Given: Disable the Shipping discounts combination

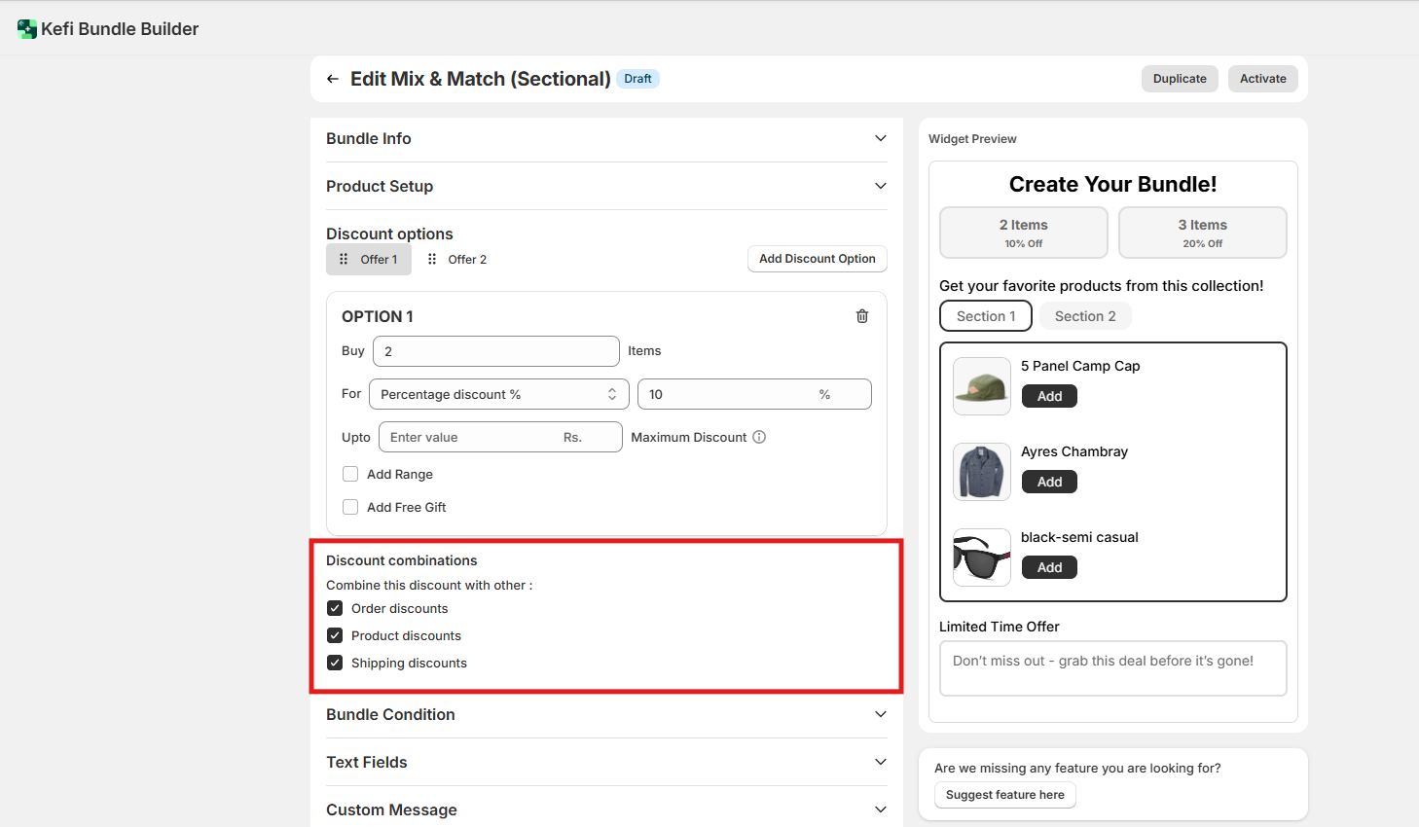Looking at the screenshot, I should coord(335,664).
